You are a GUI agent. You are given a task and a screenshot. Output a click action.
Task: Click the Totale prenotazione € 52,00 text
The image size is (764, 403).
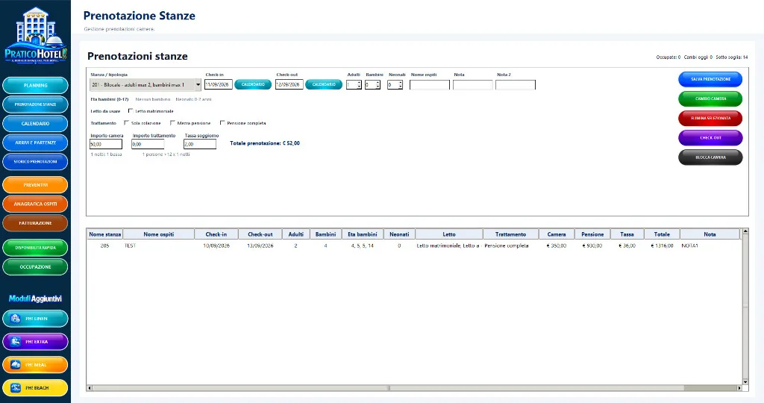[265, 143]
